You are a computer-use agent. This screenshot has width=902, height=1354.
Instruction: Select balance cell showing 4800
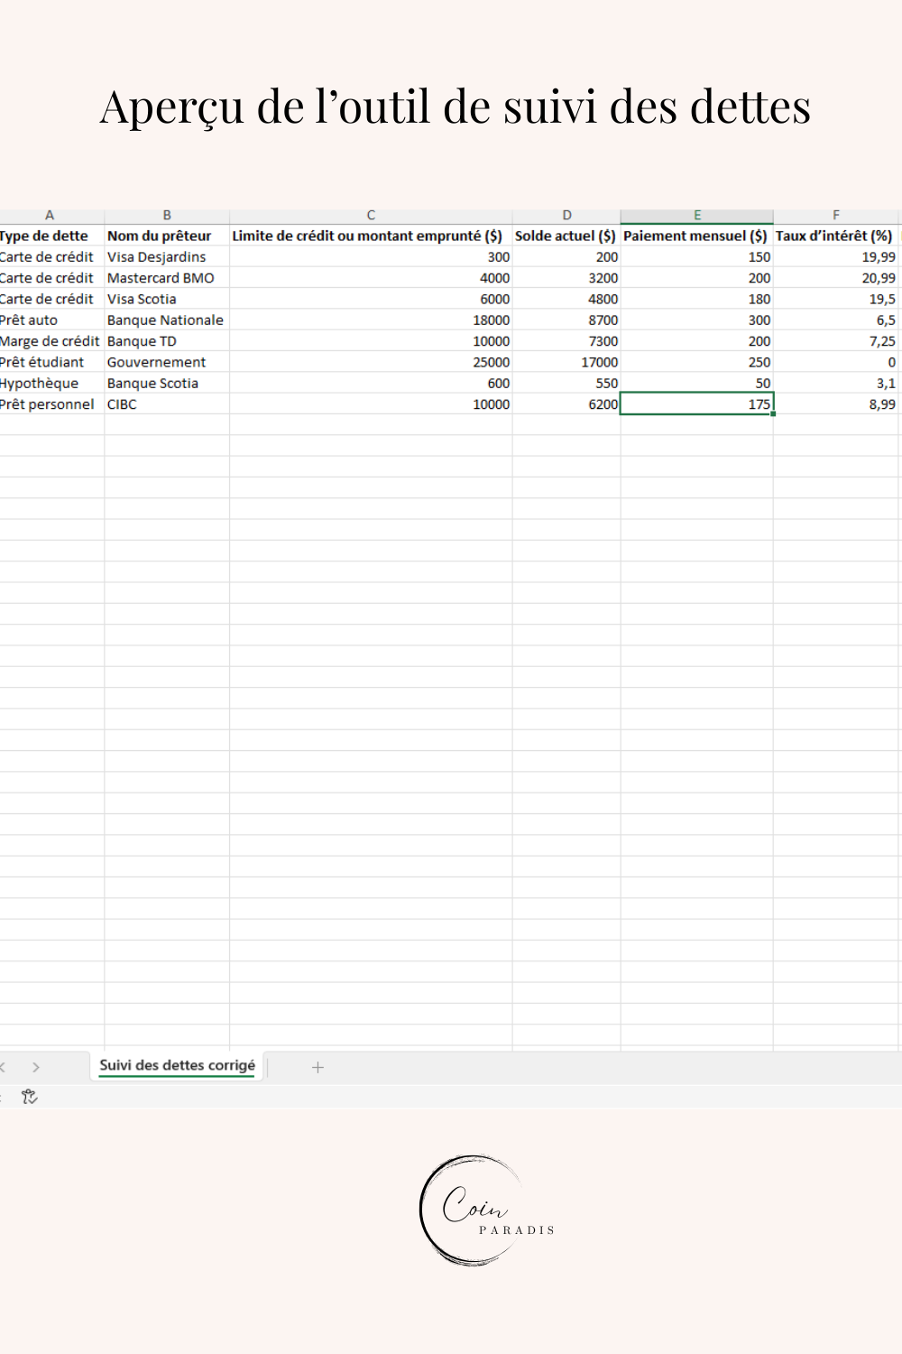point(566,299)
